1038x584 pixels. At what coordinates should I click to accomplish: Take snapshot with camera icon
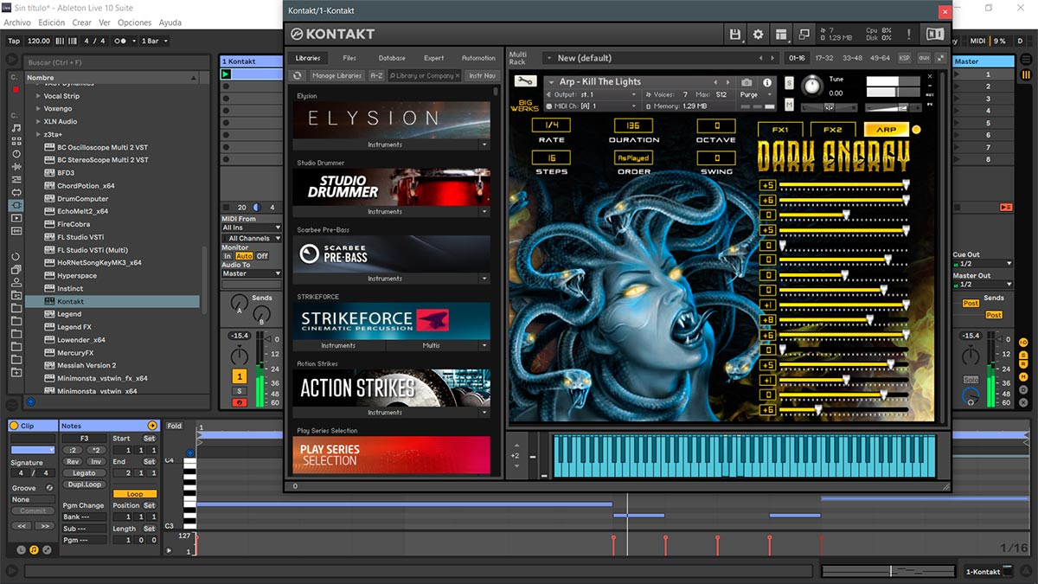[746, 82]
